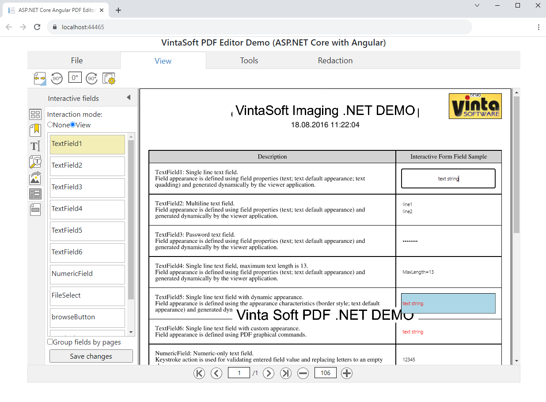Go to the first page
Viewport: 546px width, 402px height.
[199, 373]
